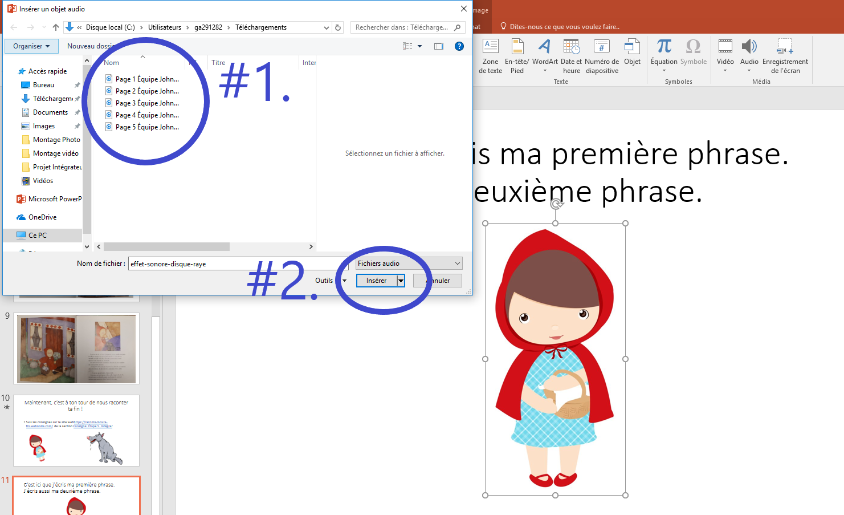Image resolution: width=844 pixels, height=515 pixels.
Task: Go forward in file dialog
Action: click(31, 27)
